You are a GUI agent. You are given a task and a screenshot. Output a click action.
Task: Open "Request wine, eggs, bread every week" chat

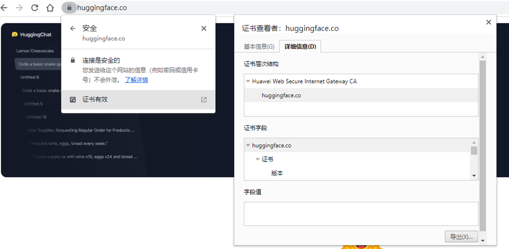coord(68,144)
